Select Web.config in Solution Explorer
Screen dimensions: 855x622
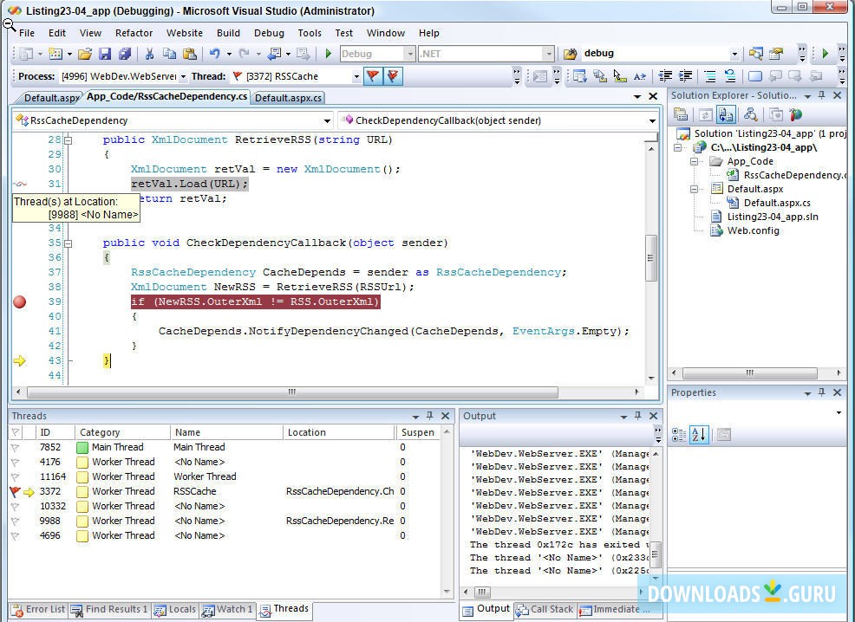tap(752, 230)
